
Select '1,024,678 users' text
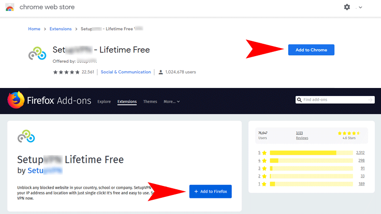pos(180,72)
